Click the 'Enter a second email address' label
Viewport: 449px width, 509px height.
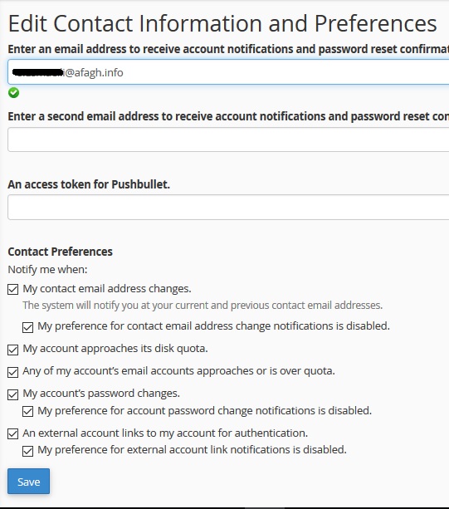(x=228, y=116)
